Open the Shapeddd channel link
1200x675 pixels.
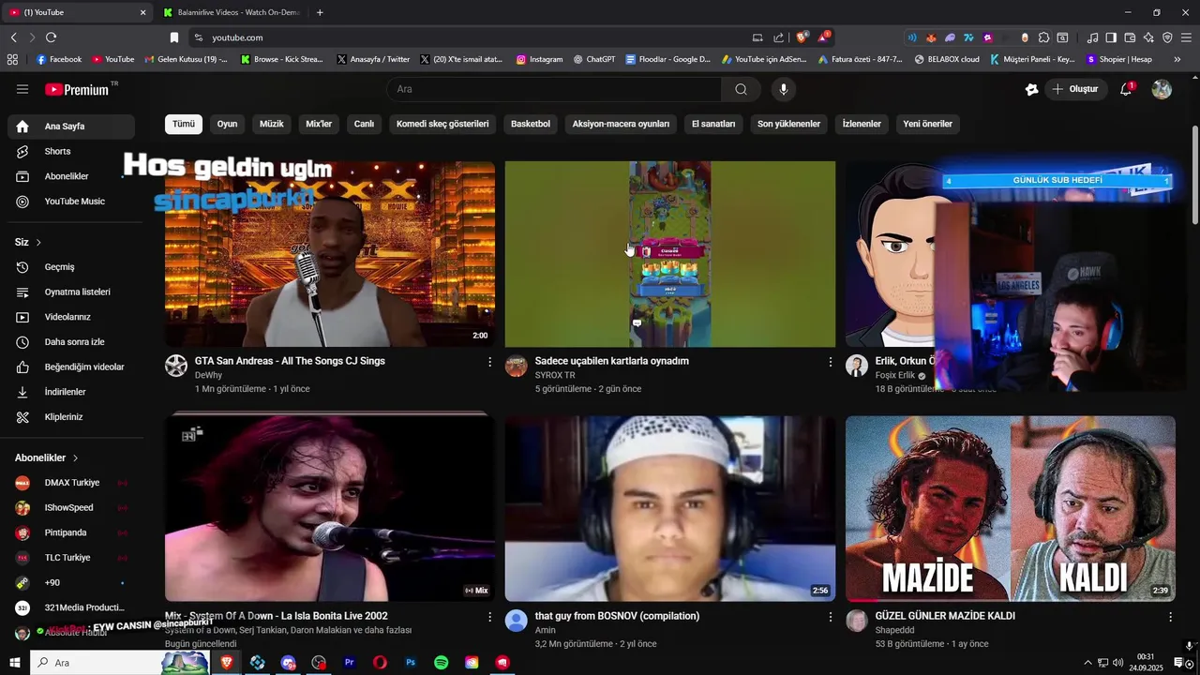coord(894,630)
